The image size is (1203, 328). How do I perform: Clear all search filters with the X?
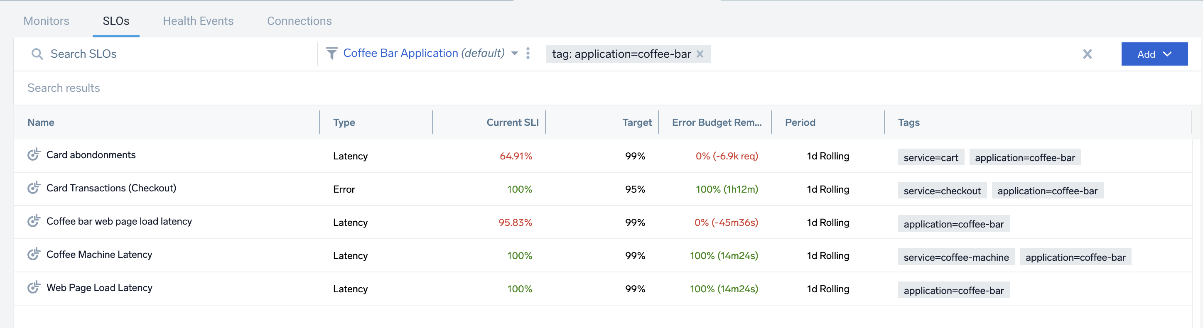click(x=1087, y=54)
